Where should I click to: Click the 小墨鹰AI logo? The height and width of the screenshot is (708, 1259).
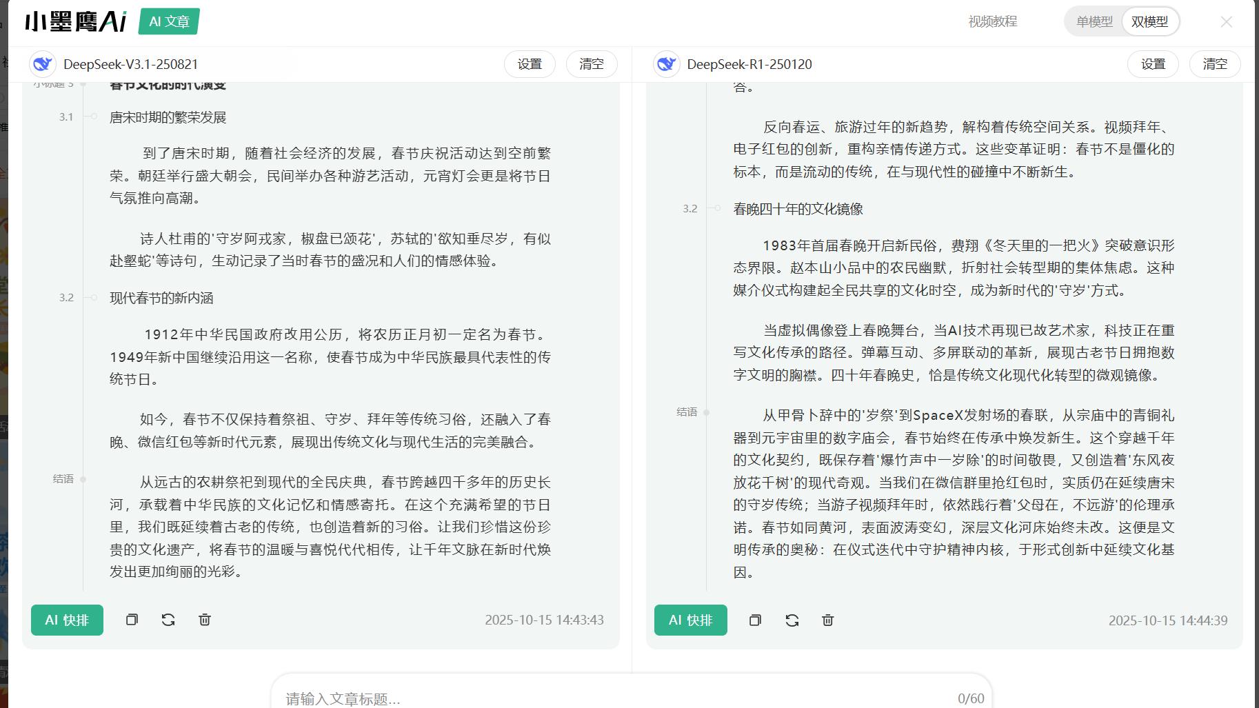point(76,21)
